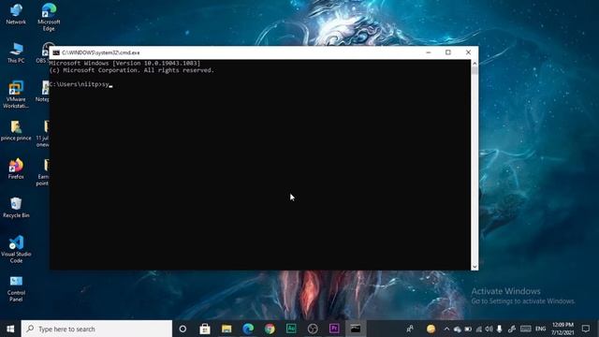The height and width of the screenshot is (337, 599).
Task: Open Adobe After Effects from taskbar
Action: (291, 329)
